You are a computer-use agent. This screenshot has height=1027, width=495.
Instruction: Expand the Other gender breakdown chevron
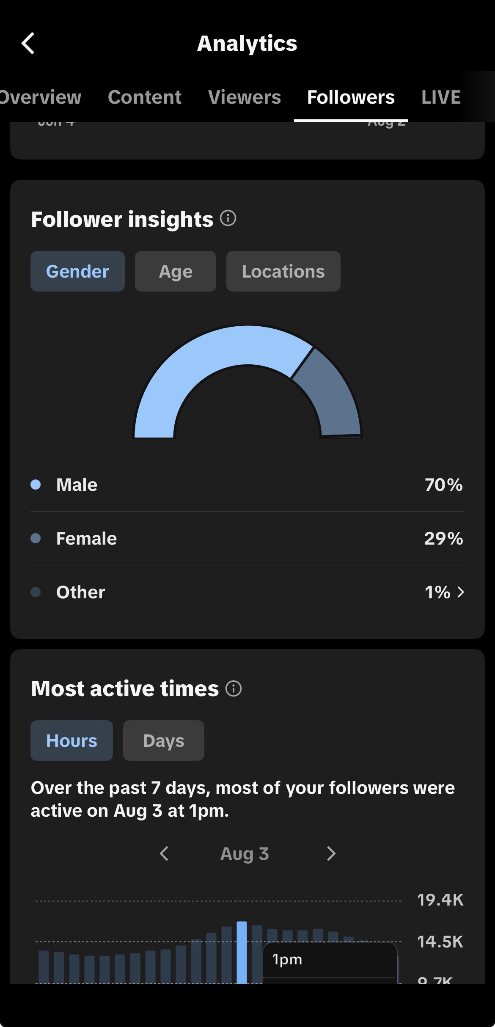tap(461, 592)
